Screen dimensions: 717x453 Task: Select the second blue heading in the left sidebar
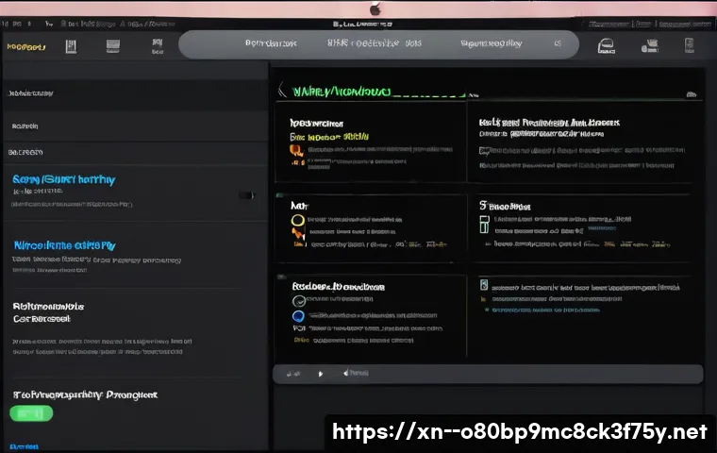pyautogui.click(x=64, y=244)
